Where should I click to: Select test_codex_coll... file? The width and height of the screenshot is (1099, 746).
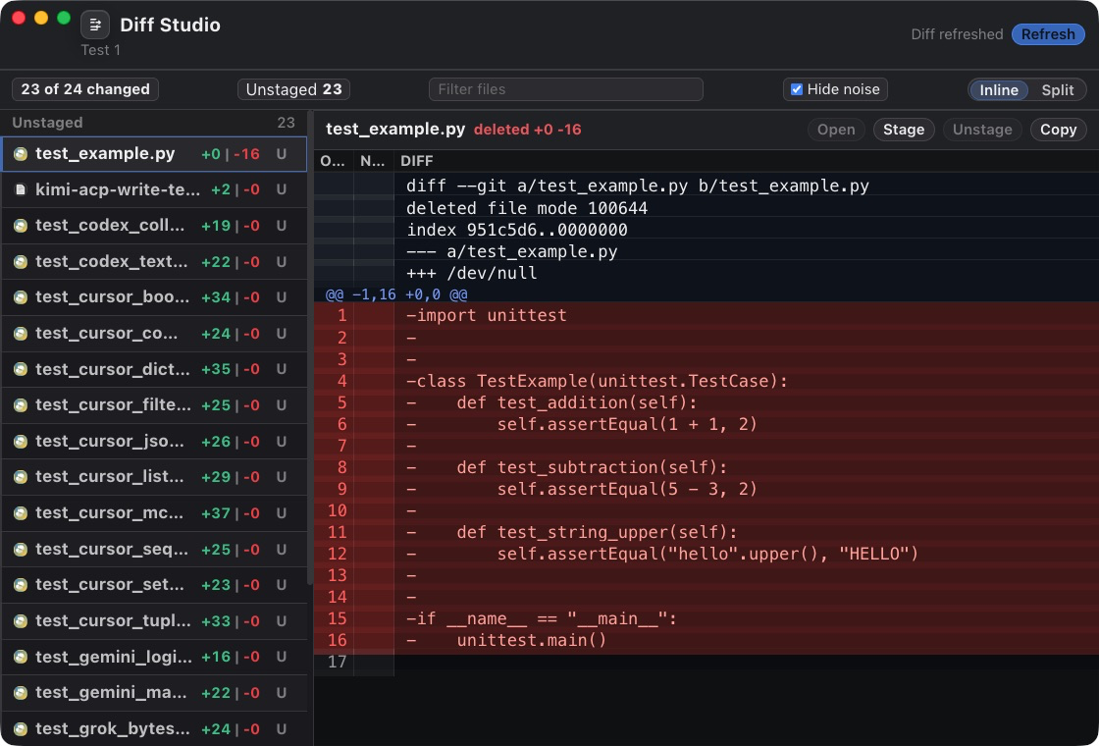coord(154,226)
